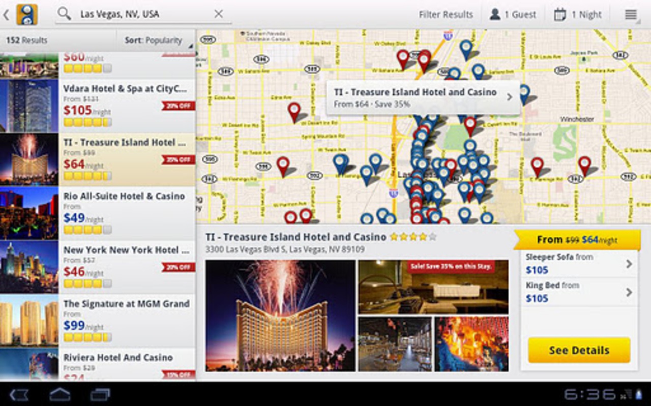This screenshot has height=406, width=651.
Task: Click Treasure Island's 35% OFF ribbon
Action: tap(179, 159)
